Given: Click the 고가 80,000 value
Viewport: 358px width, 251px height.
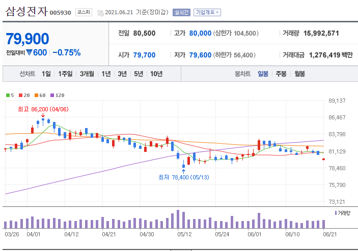Looking at the screenshot, I should tap(200, 33).
